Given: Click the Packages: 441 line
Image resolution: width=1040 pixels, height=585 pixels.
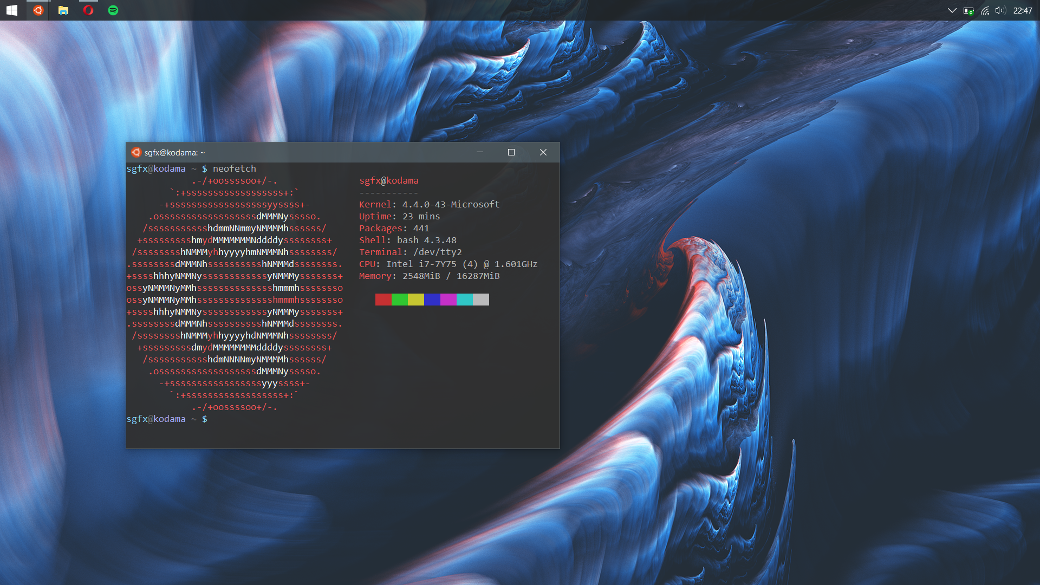Looking at the screenshot, I should (x=394, y=228).
